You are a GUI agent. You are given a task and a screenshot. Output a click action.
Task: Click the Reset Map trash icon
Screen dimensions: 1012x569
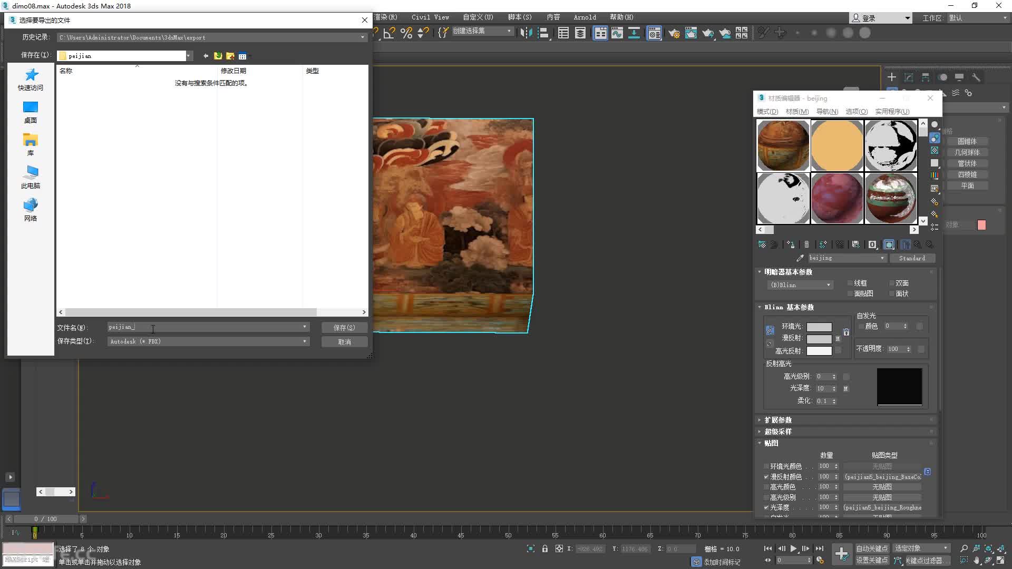click(806, 244)
